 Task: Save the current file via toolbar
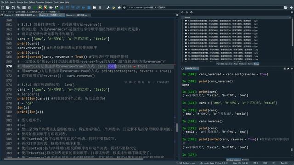pos(13,7)
